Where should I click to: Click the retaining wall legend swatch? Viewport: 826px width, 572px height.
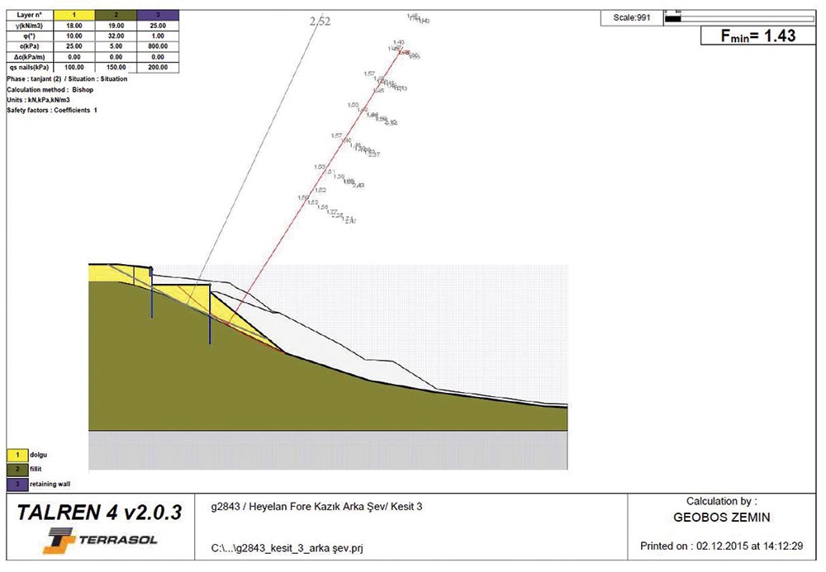[x=15, y=484]
